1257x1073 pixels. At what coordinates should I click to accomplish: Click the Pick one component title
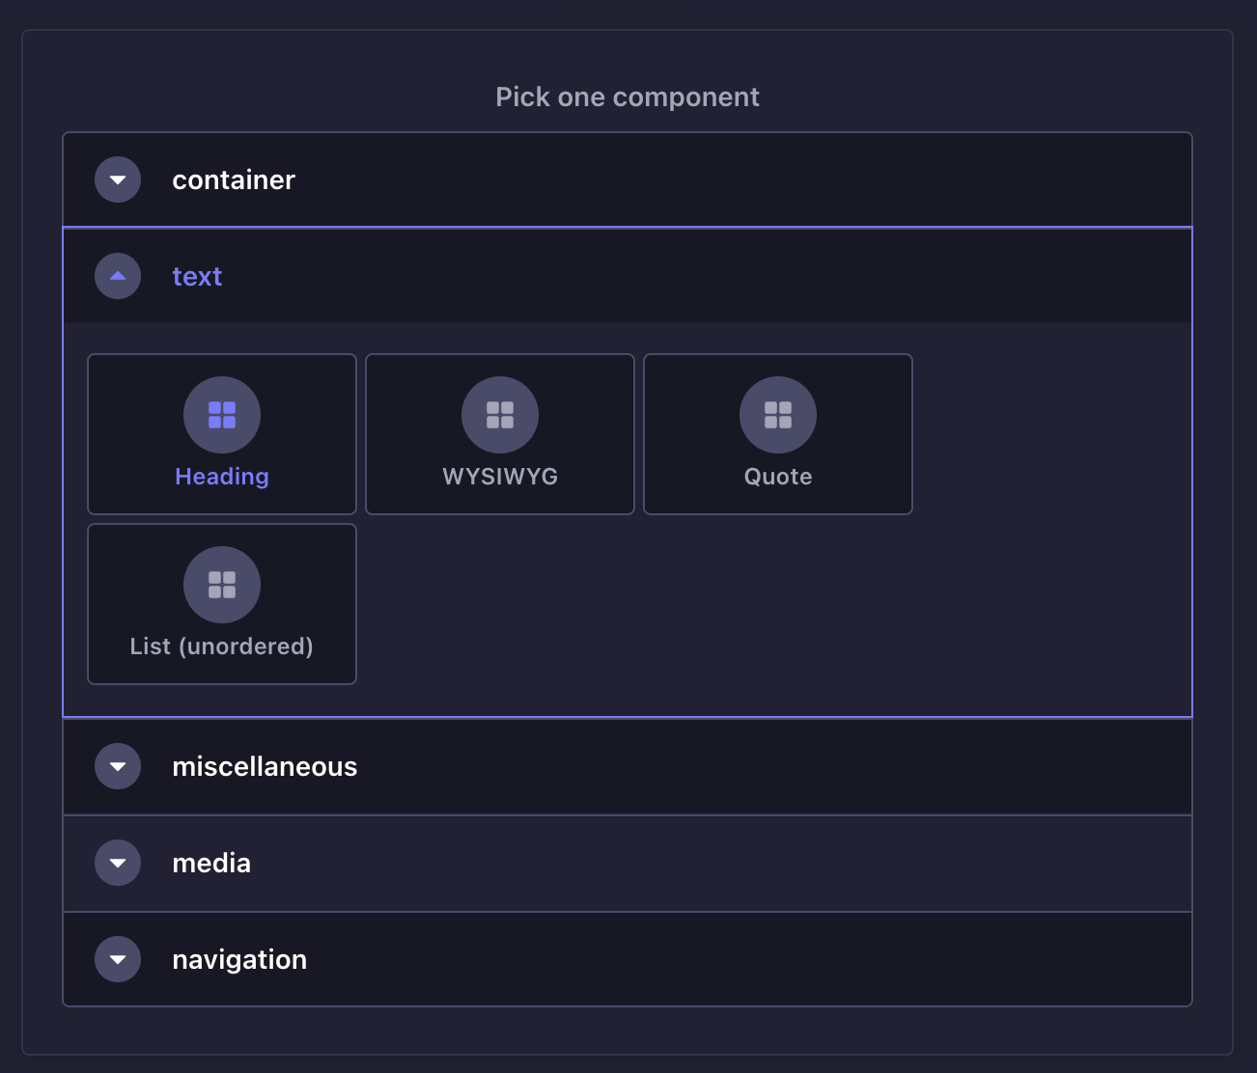tap(628, 96)
